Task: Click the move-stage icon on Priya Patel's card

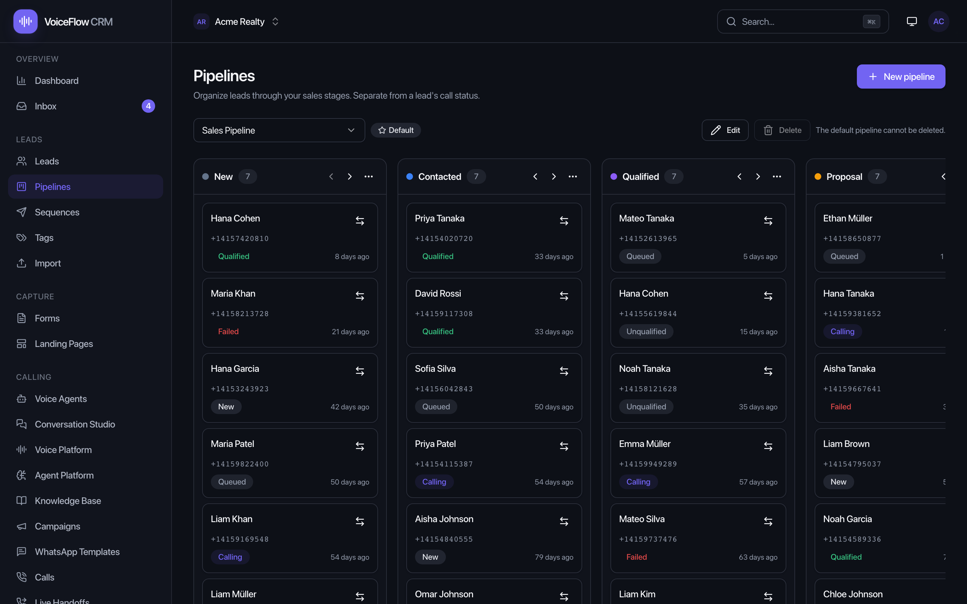Action: (x=564, y=446)
